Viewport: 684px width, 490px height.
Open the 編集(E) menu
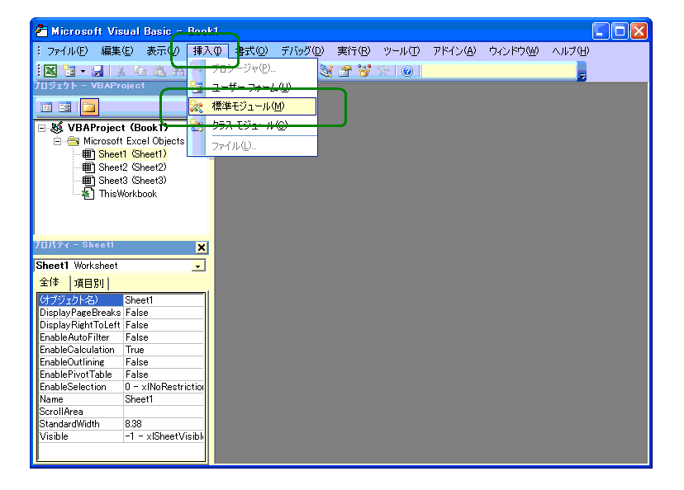click(117, 51)
